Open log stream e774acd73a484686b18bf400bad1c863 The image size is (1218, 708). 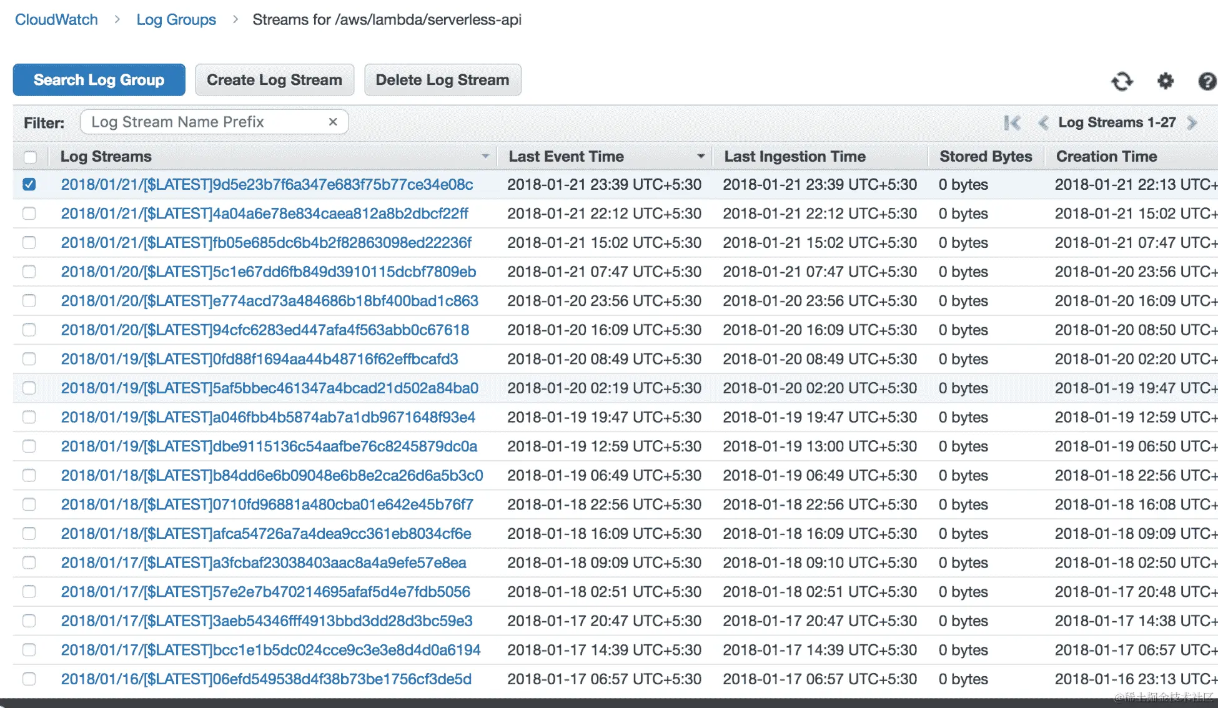coord(269,301)
